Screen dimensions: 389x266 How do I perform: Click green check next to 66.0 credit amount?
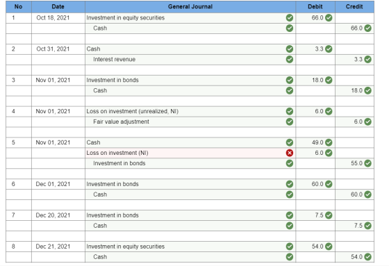pyautogui.click(x=368, y=28)
